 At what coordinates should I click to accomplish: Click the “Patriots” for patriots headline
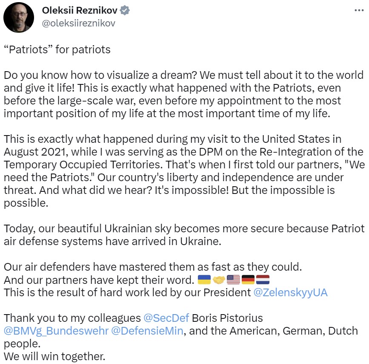pos(57,49)
